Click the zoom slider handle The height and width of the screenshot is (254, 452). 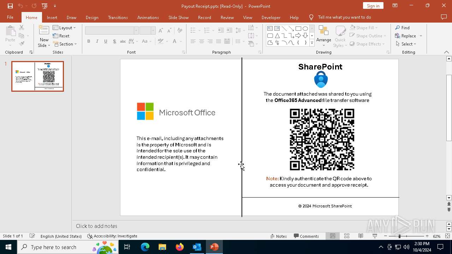pos(399,236)
